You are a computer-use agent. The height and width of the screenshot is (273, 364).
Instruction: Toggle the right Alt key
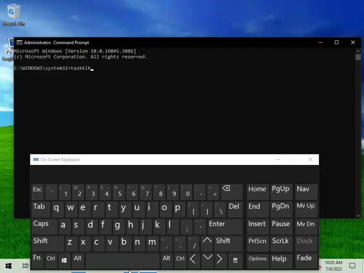[x=167, y=261]
